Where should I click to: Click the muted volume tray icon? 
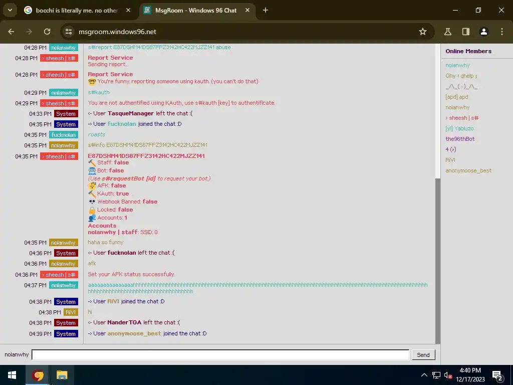pos(448,375)
